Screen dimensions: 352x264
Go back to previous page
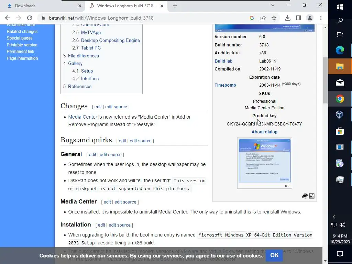pos(8,18)
